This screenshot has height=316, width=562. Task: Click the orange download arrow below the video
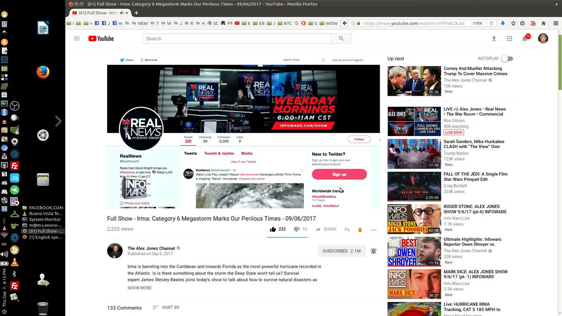(360, 230)
